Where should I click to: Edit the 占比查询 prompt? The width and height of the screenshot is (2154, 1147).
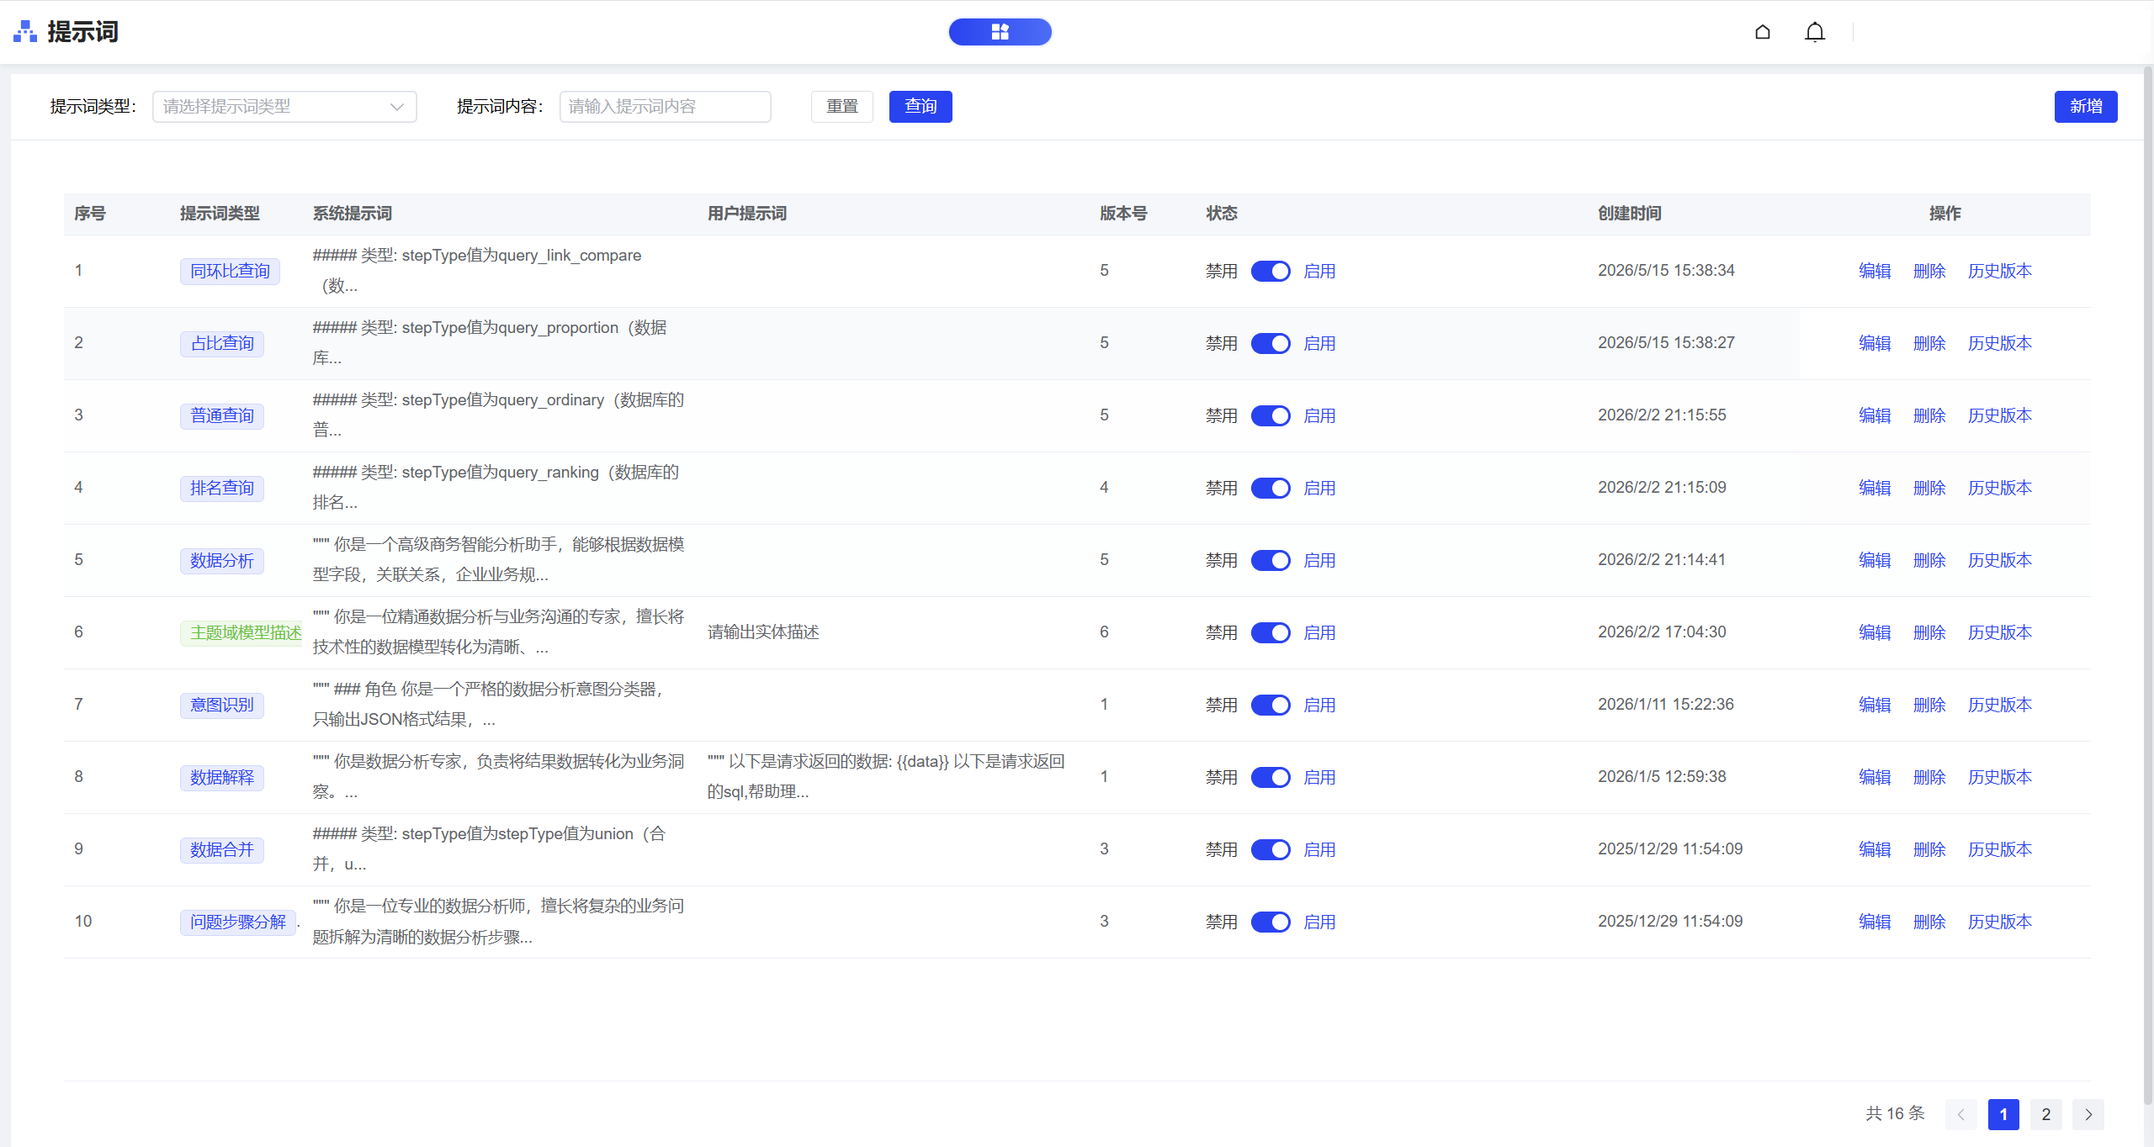[1875, 343]
